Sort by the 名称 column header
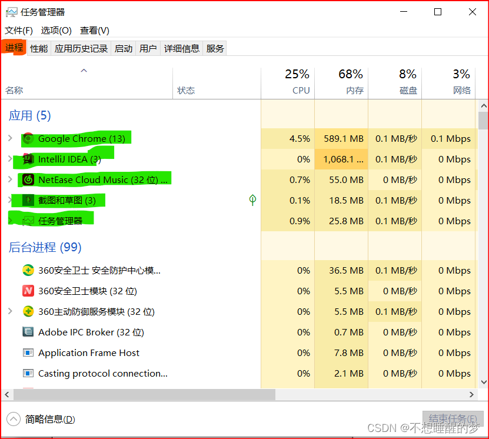The height and width of the screenshot is (439, 489). pyautogui.click(x=87, y=83)
